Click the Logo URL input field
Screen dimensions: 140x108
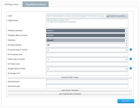[x=76, y=16]
